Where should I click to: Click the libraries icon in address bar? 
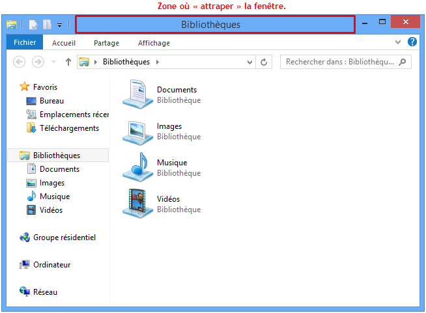click(x=84, y=62)
